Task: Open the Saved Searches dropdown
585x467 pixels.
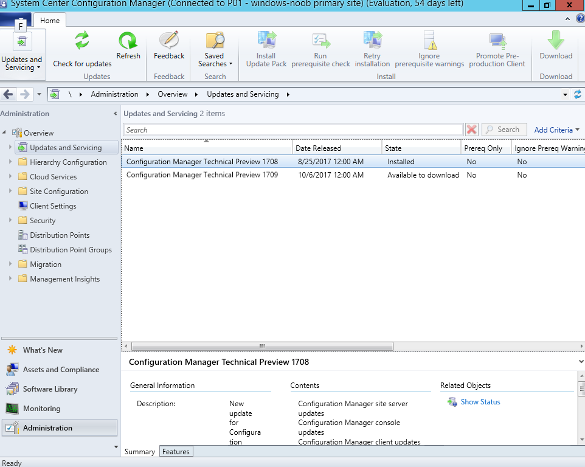Action: coord(215,60)
